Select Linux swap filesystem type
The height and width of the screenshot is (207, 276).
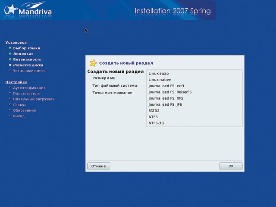click(194, 73)
